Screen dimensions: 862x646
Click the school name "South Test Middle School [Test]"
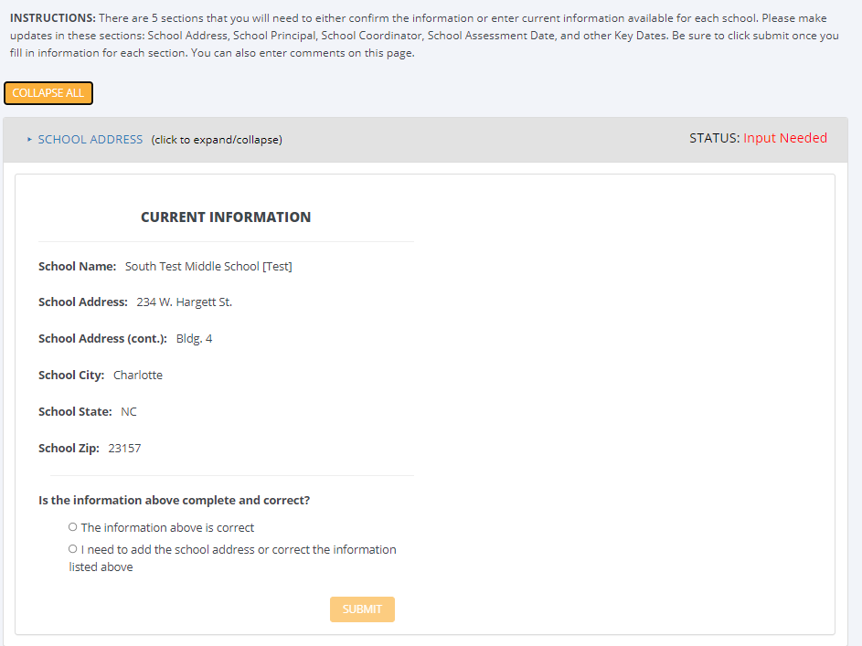[208, 267]
